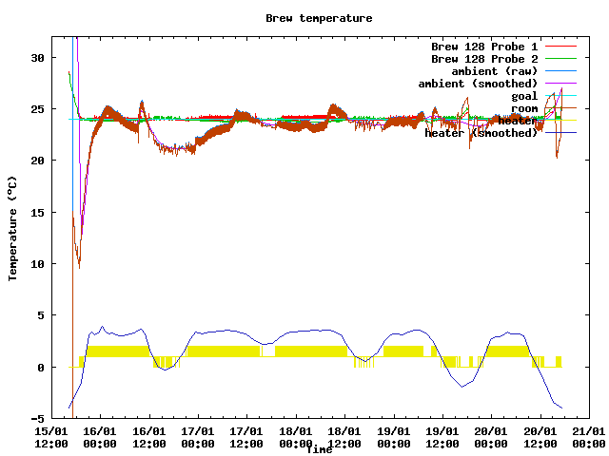Viewport: 609px width, 456px height.
Task: Click the '15/01 12:00' time axis label
Action: coord(51,437)
